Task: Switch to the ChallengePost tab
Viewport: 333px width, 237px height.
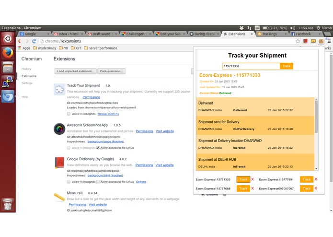Action: (x=137, y=34)
